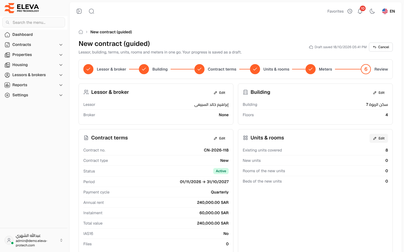Click the Eleva Pro Technology logo
This screenshot has height=252, width=404.
coord(22,8)
